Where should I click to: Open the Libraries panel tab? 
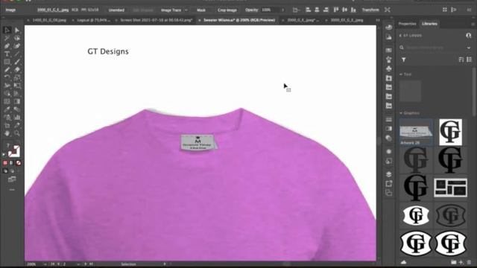(429, 24)
